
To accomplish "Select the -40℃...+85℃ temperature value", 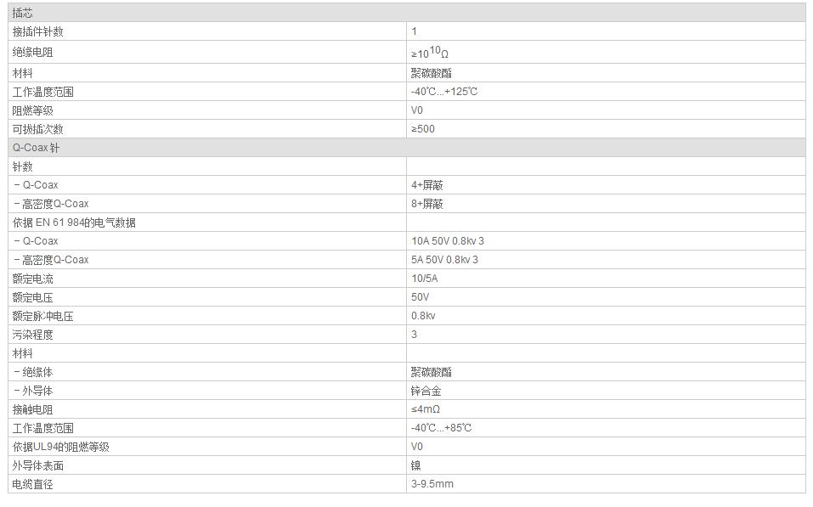I will (x=442, y=428).
